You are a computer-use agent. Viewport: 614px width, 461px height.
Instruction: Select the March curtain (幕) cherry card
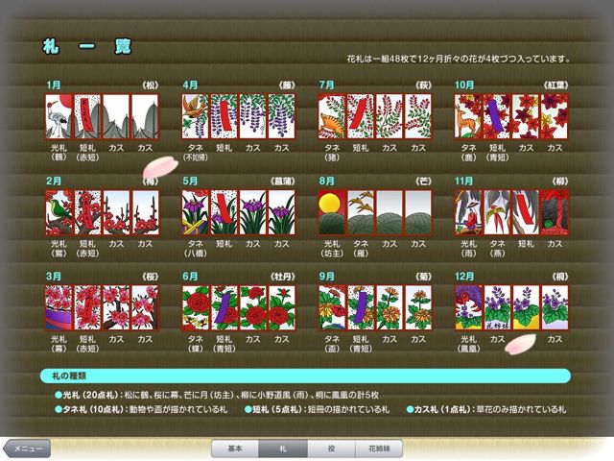pos(59,307)
